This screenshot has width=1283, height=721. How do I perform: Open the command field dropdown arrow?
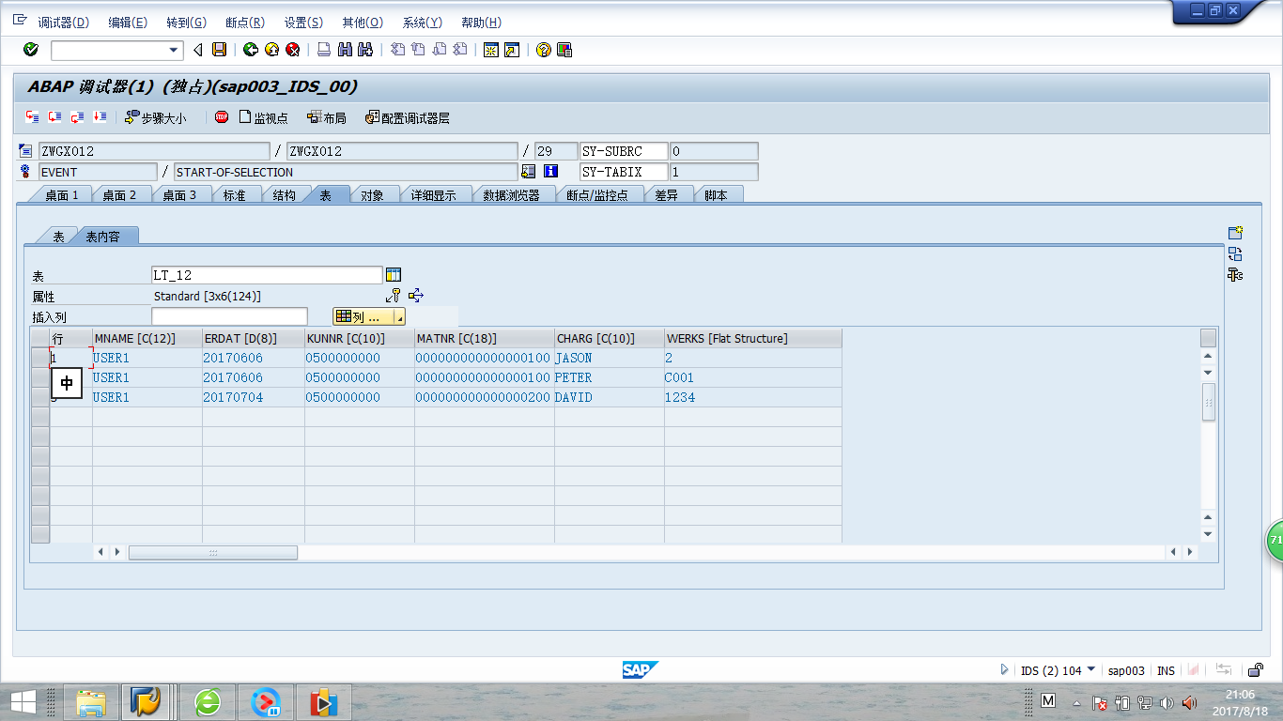point(174,50)
